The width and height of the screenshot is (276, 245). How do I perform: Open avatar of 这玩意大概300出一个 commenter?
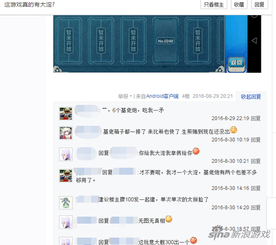[66, 241]
